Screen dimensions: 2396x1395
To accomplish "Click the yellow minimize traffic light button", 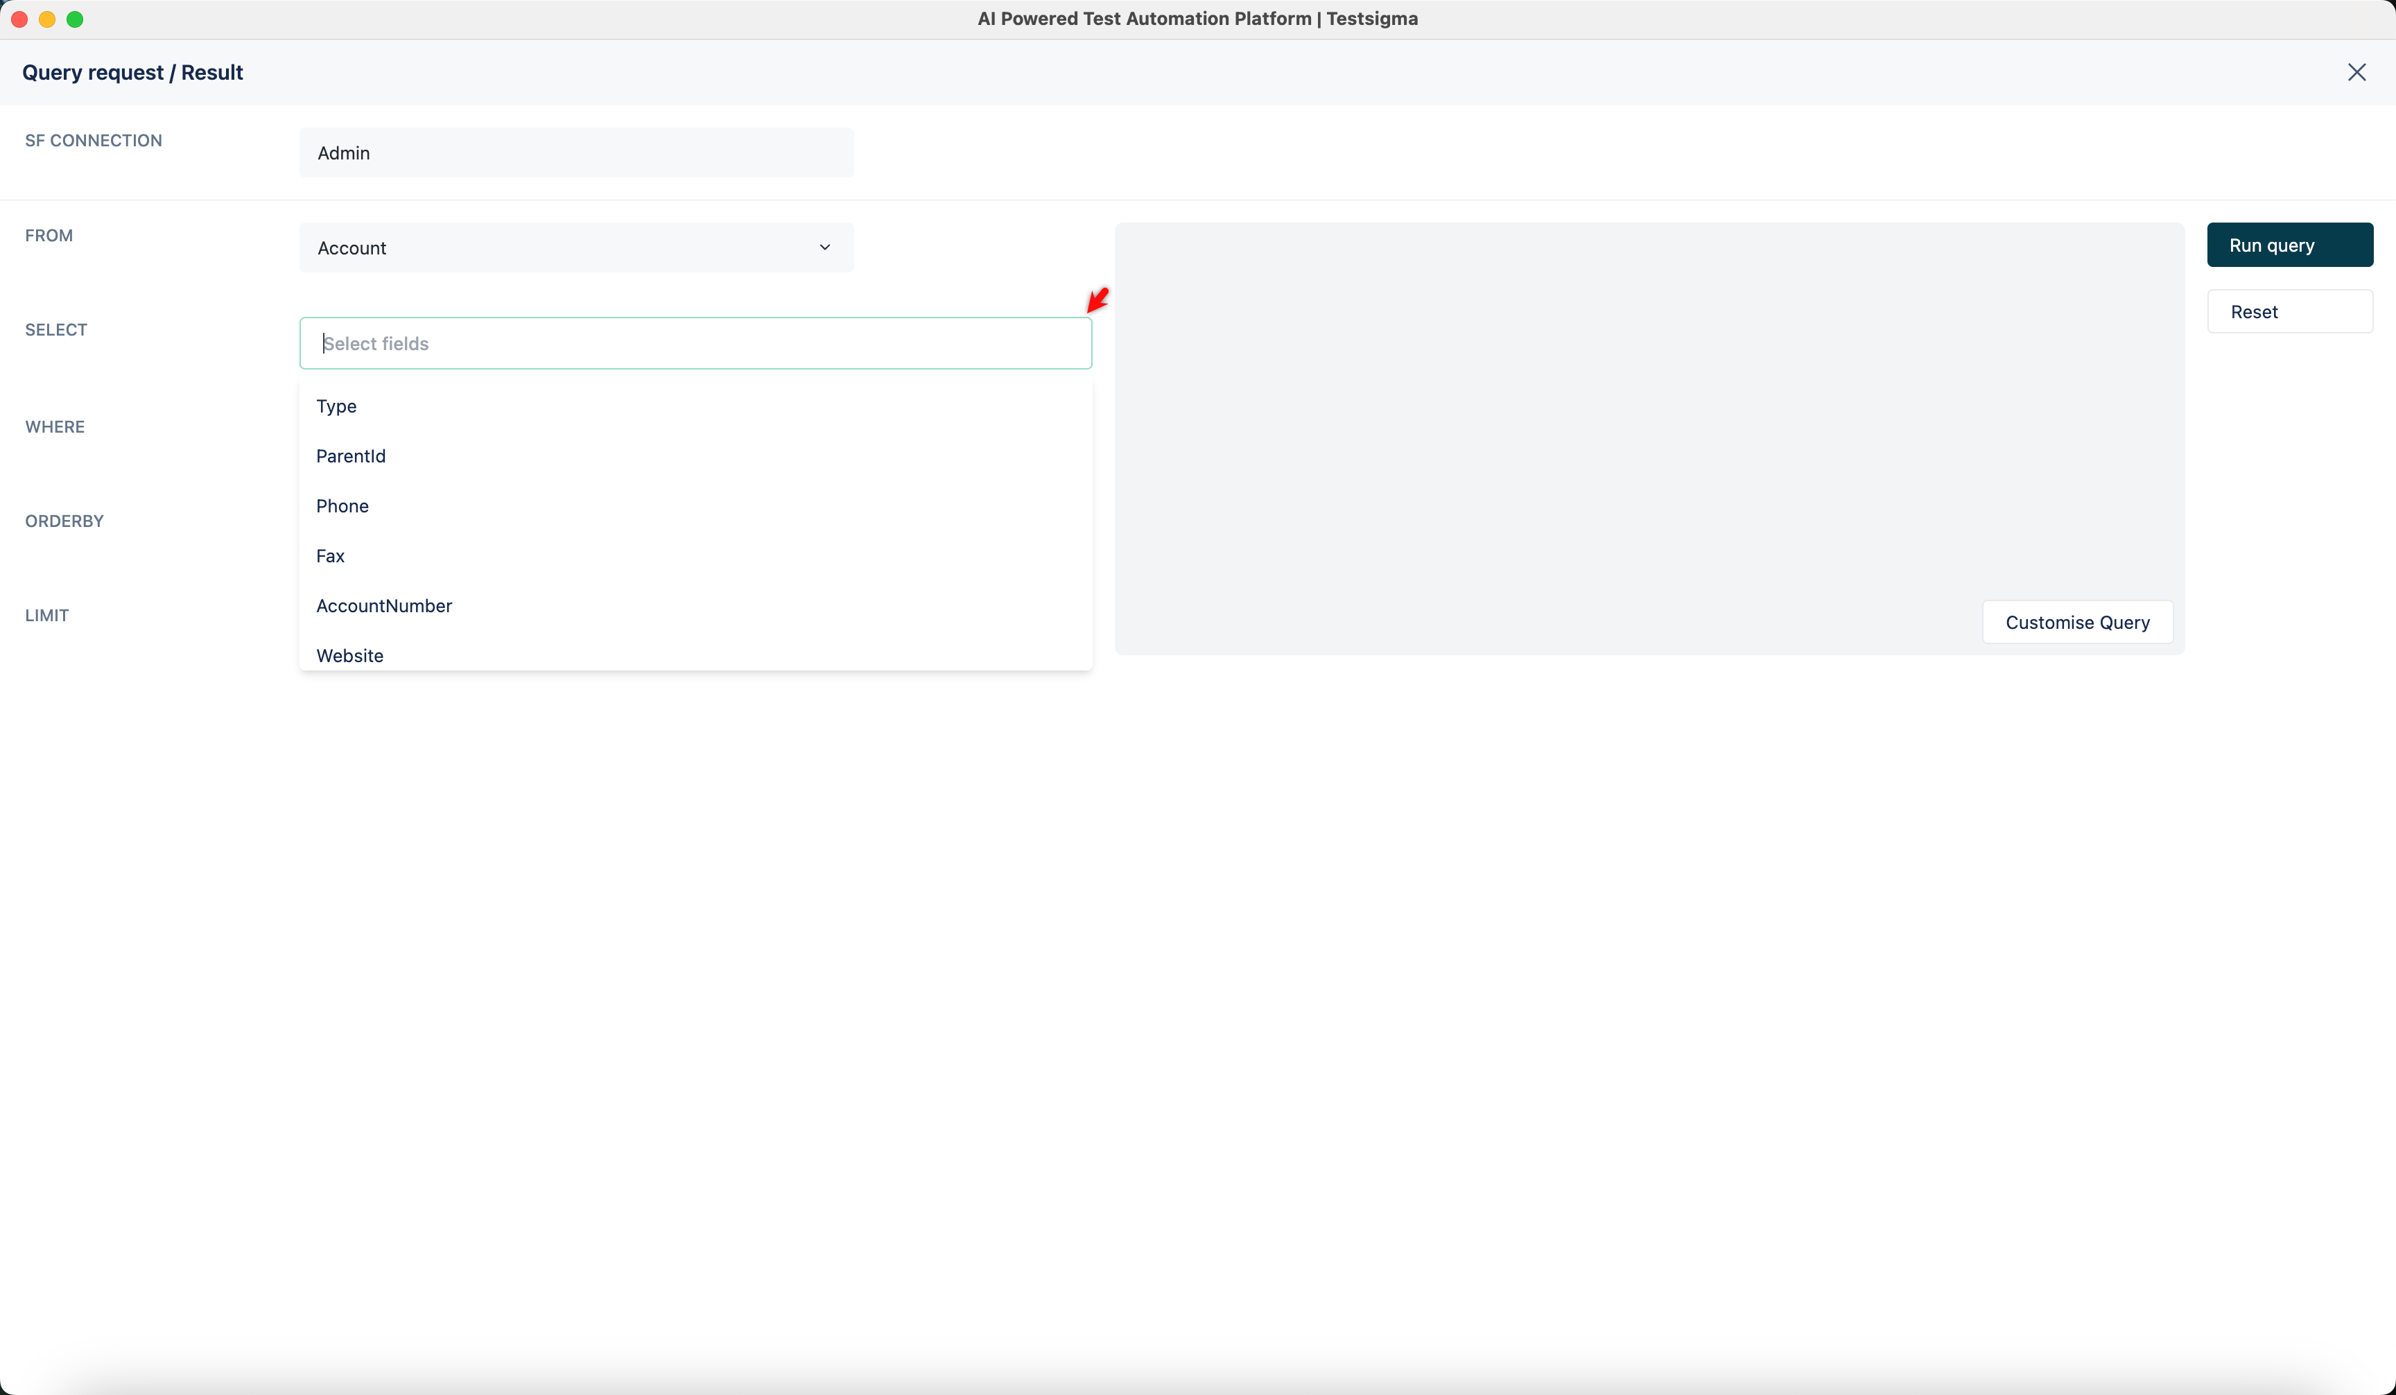I will (x=46, y=18).
